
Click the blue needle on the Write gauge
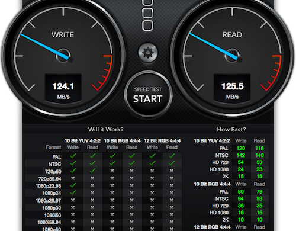click(44, 46)
